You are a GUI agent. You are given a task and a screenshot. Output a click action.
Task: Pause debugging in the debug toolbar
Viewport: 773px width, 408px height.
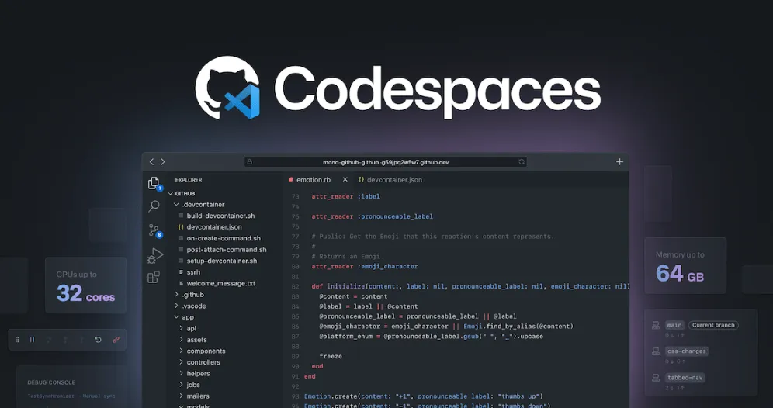(x=33, y=340)
